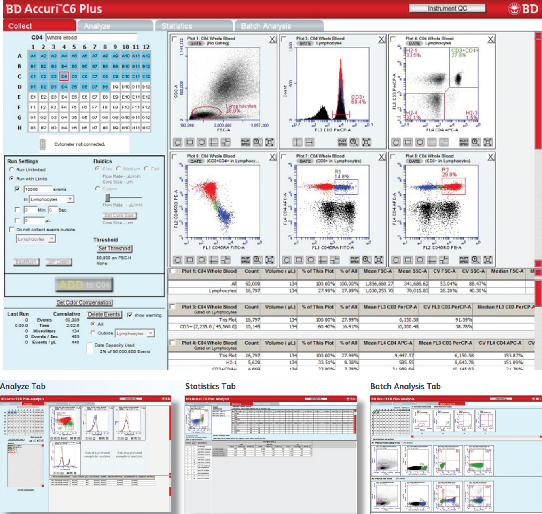
Task: Select well C4 on the plate grid
Action: pos(64,76)
